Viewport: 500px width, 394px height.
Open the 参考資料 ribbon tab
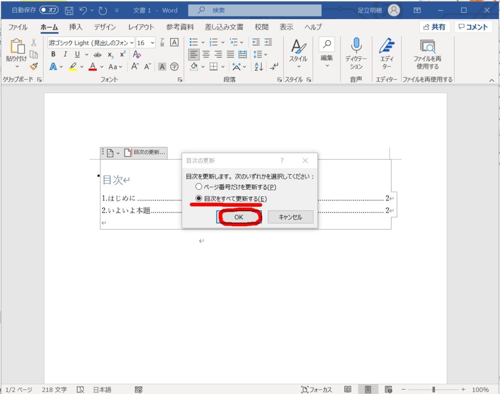pos(180,27)
